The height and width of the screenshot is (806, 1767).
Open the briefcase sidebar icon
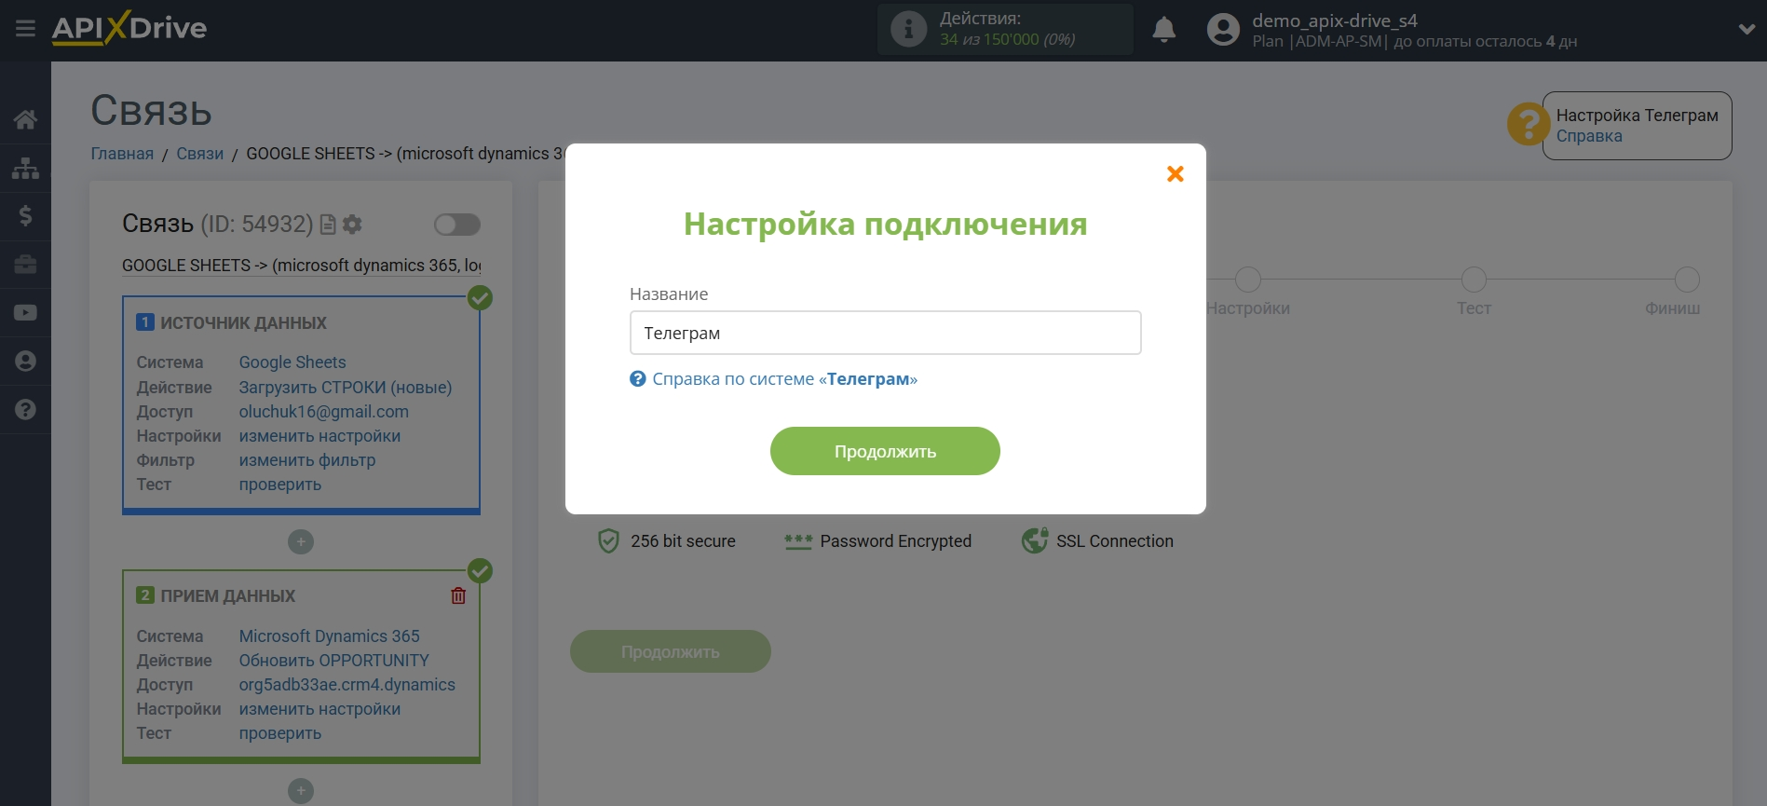(x=25, y=265)
